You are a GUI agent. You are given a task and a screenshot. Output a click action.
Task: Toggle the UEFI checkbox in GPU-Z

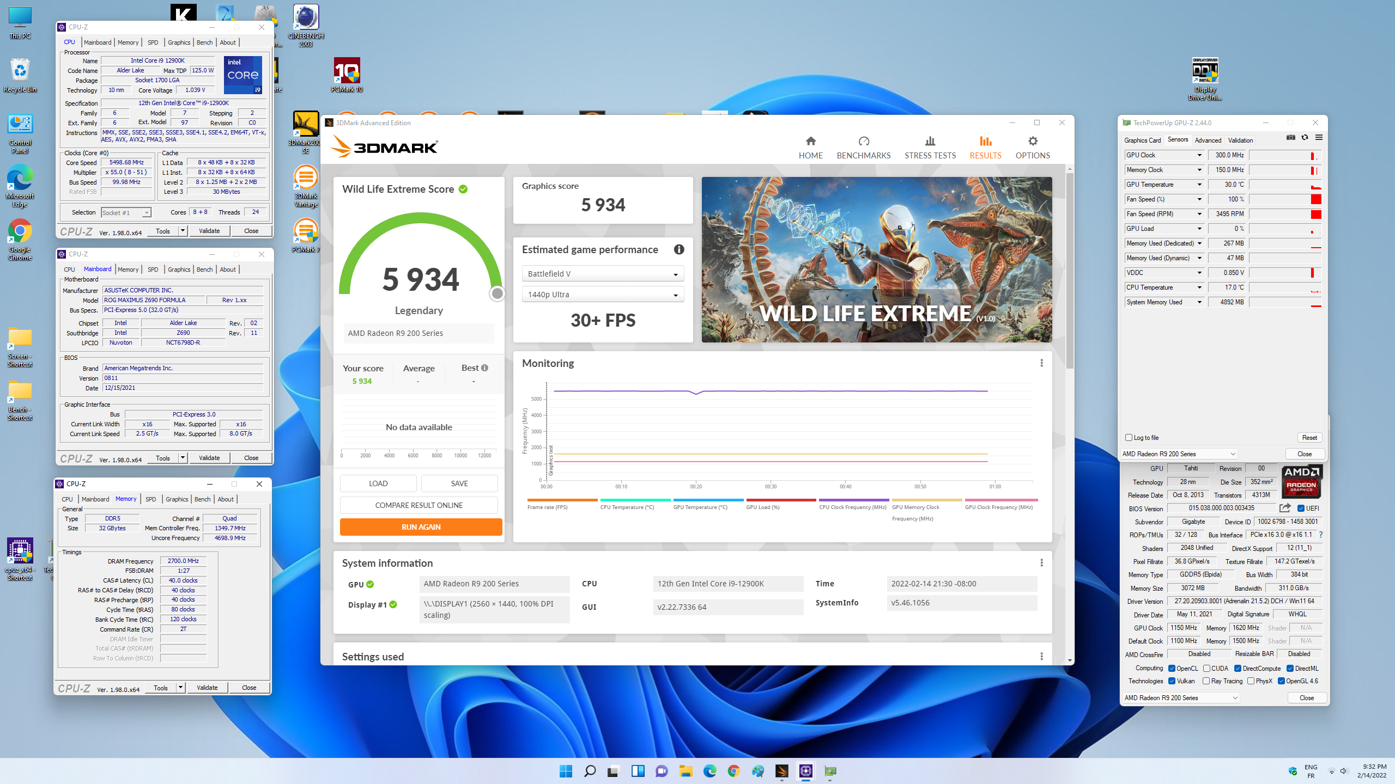click(x=1301, y=508)
